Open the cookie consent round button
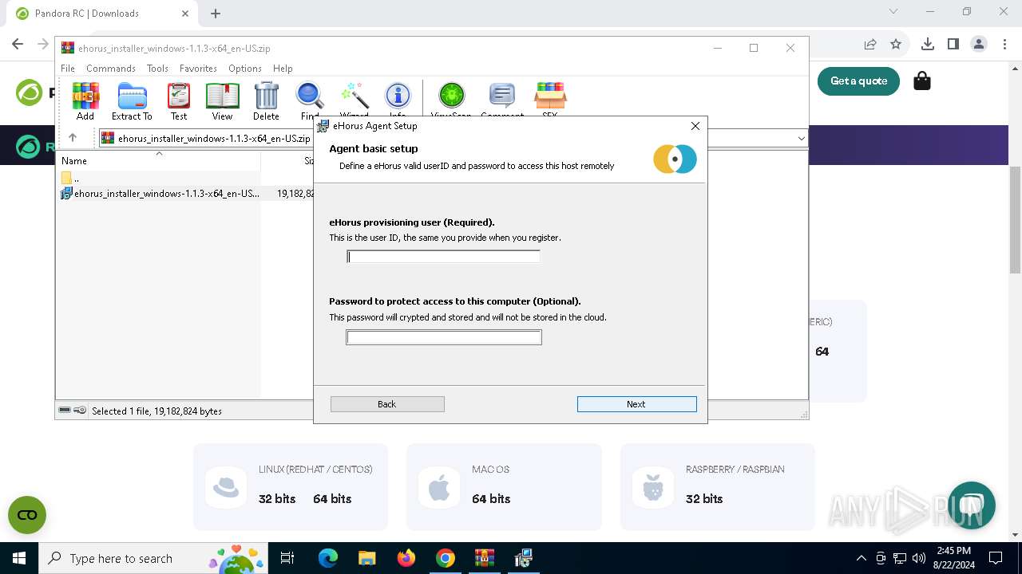 click(x=27, y=515)
